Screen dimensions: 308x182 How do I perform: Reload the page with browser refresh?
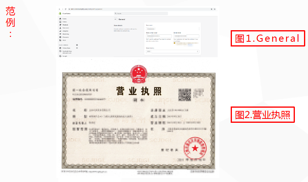(x=65, y=9)
